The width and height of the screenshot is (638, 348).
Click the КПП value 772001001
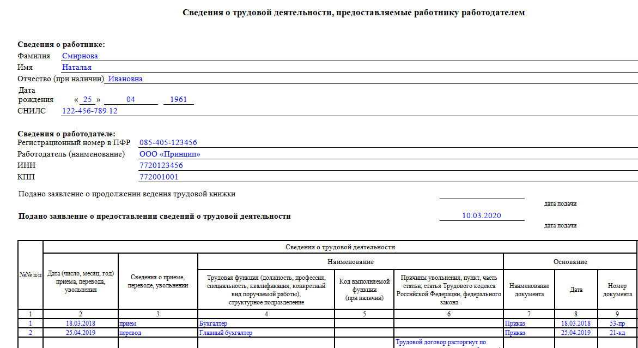click(x=159, y=177)
